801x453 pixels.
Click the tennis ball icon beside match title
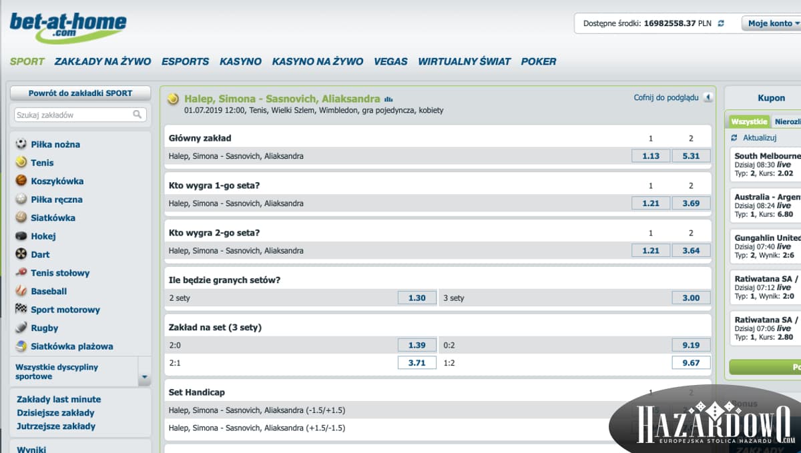click(174, 99)
